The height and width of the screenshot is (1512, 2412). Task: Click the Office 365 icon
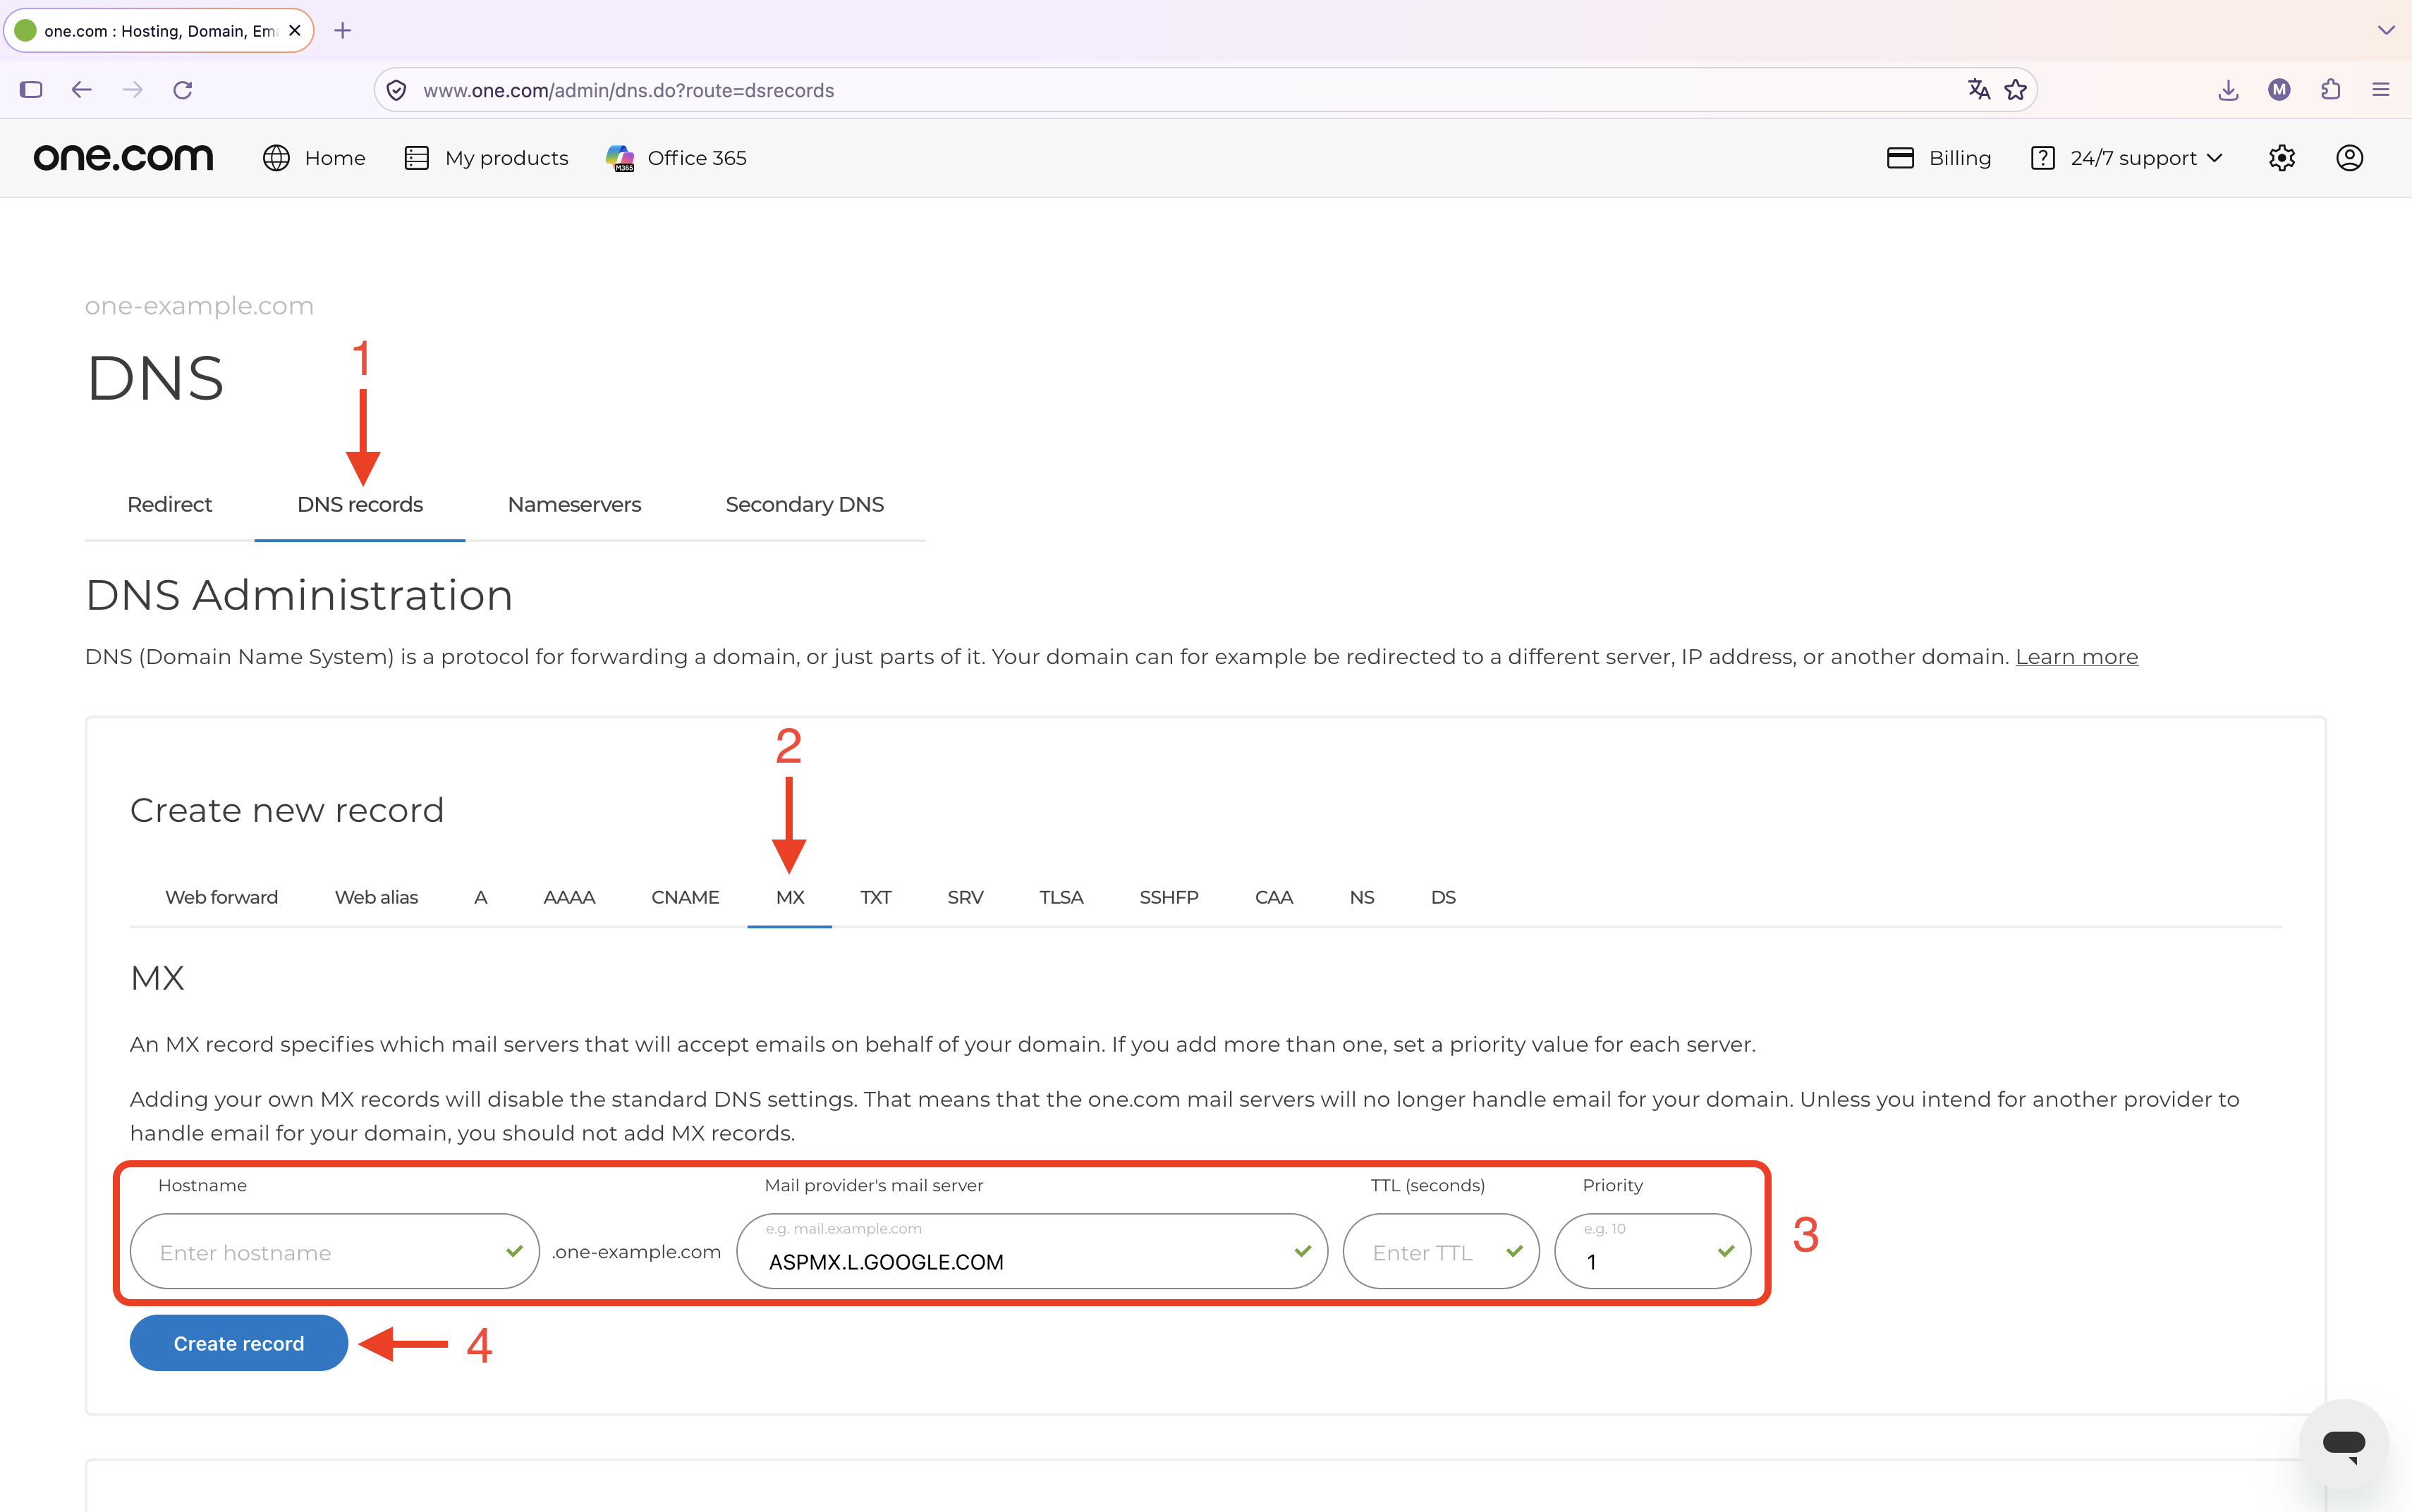point(620,158)
